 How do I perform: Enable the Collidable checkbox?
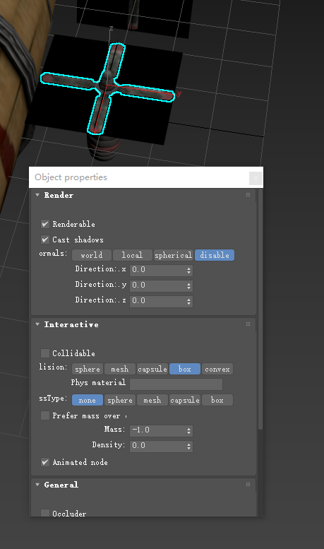coord(44,353)
